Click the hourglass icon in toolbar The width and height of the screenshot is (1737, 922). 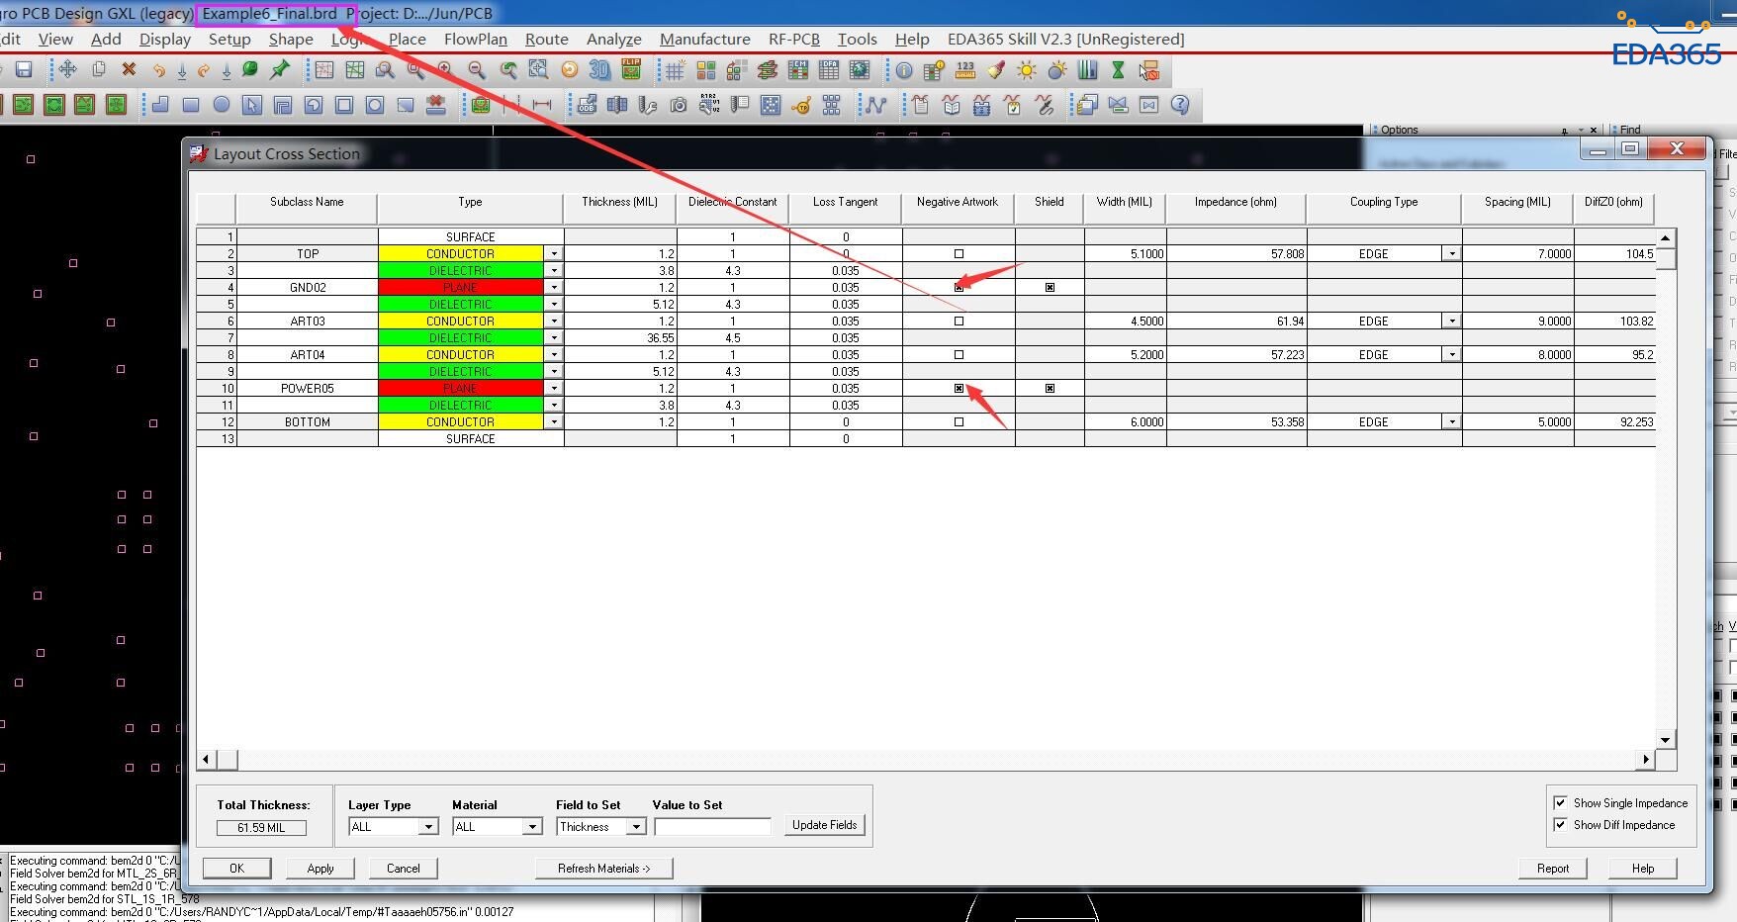[x=1118, y=70]
